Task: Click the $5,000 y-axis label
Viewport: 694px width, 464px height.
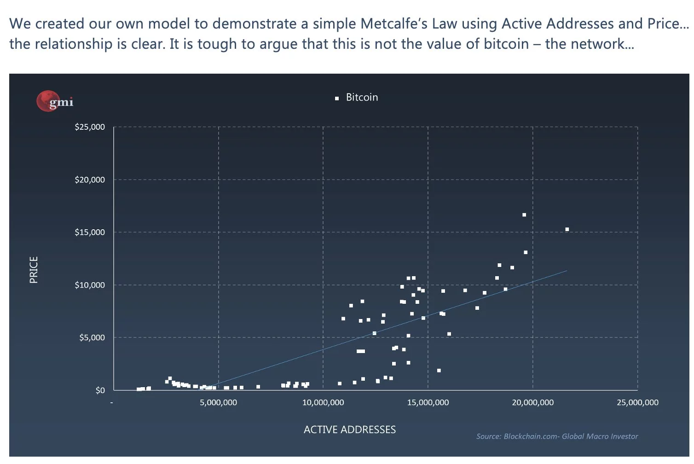Action: 92,337
